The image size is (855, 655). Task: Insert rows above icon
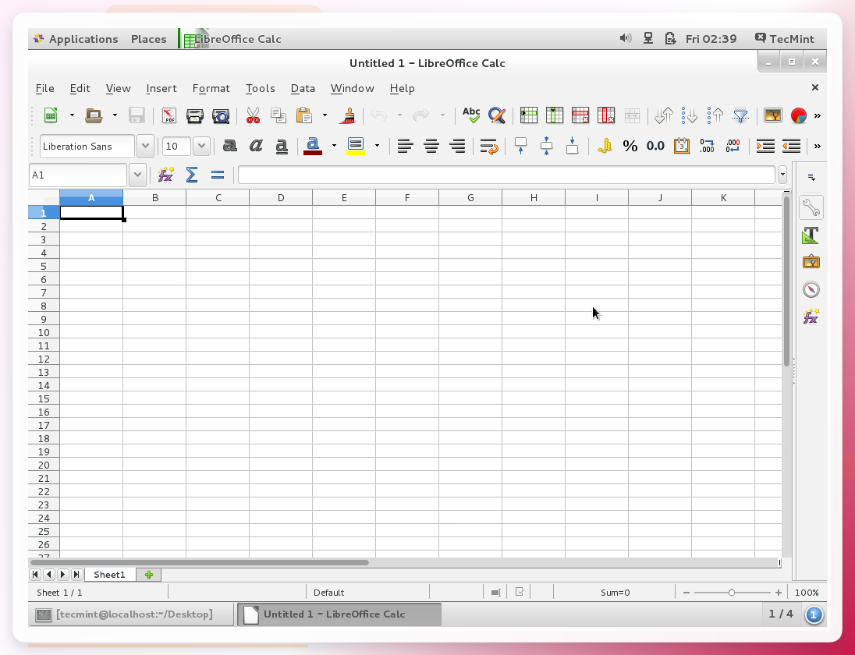(529, 115)
